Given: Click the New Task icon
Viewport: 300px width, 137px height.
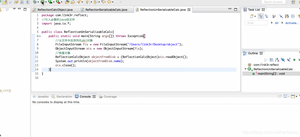Looking at the screenshot, I should coord(252,16).
